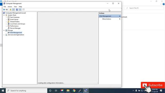Open the Action menu
This screenshot has width=165, height=93.
point(10,7)
